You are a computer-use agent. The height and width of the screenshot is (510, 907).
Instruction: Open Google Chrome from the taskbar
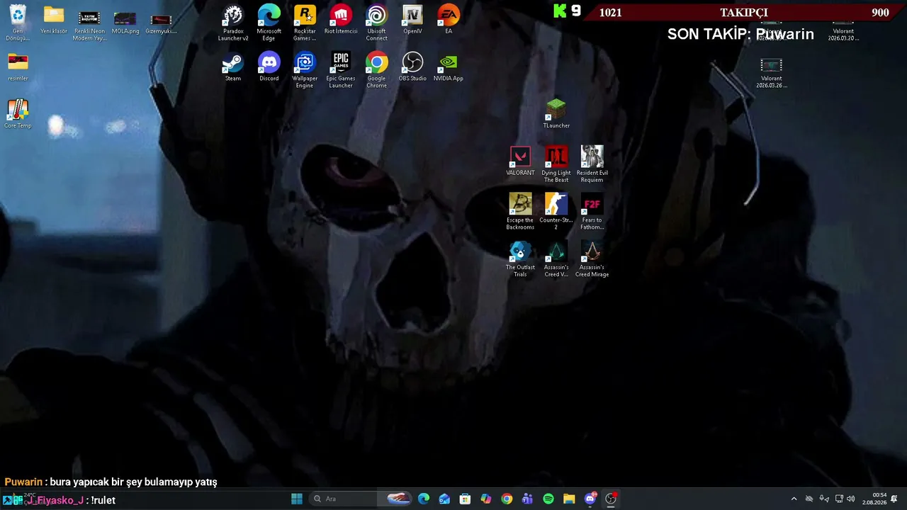[x=507, y=499]
